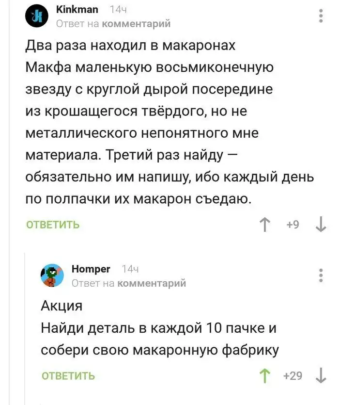The height and width of the screenshot is (405, 339).
Task: Open the Homper username profile link
Action: point(91,269)
